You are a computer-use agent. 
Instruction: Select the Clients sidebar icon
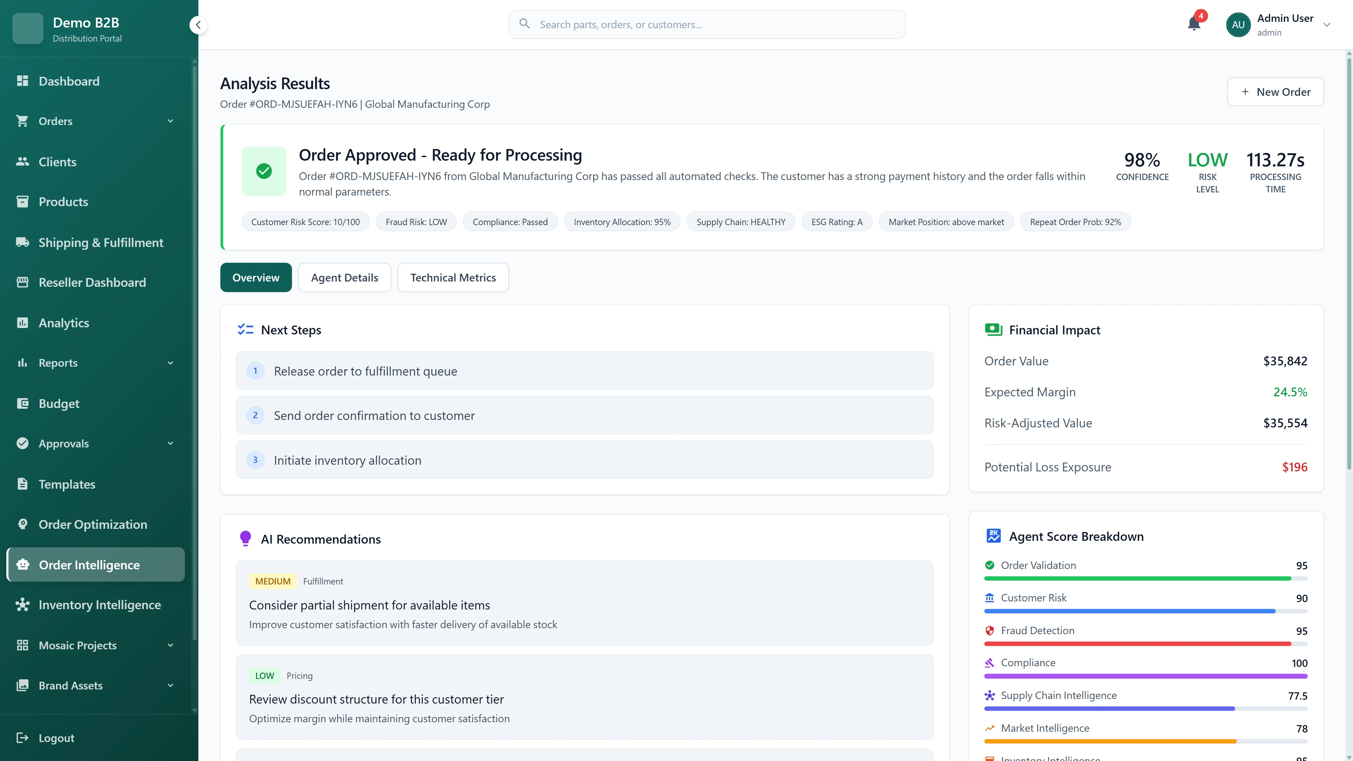tap(23, 161)
